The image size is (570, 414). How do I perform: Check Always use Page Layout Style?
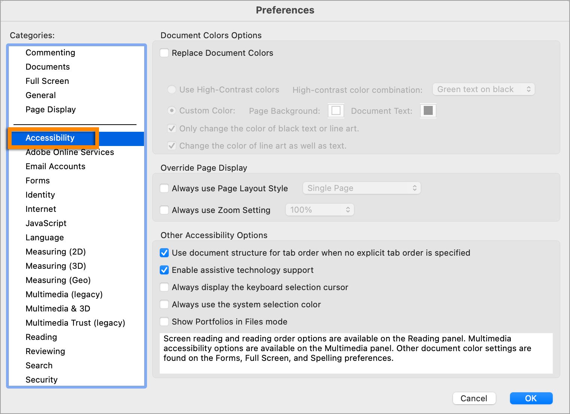click(x=164, y=188)
